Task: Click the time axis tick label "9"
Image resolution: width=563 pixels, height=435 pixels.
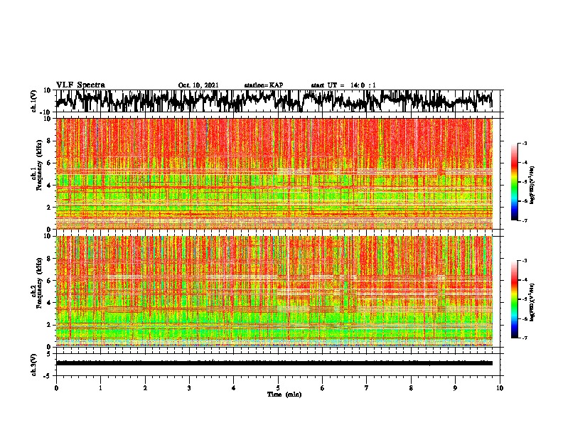Action: coord(455,388)
